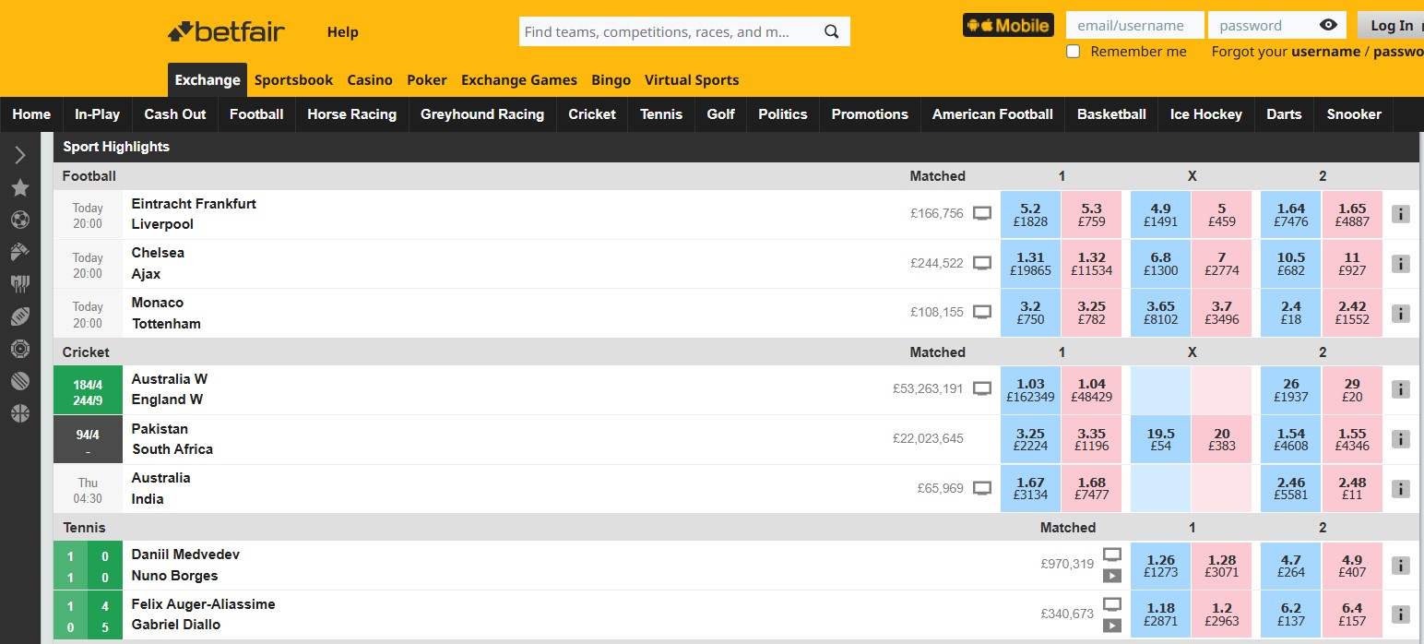Click the live video icon beside Chelsea vs Ajax
The height and width of the screenshot is (644, 1424).
pyautogui.click(x=982, y=262)
